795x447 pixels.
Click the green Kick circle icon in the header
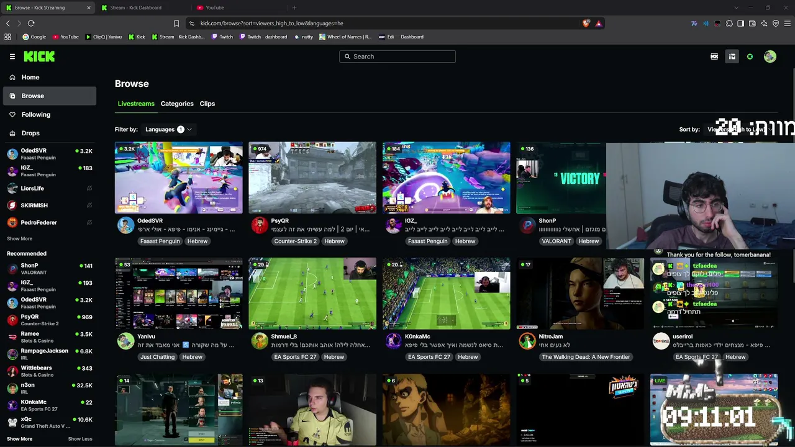(750, 56)
